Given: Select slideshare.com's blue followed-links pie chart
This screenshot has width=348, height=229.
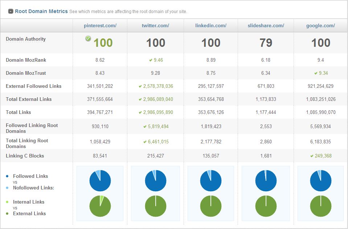Looking at the screenshot, I should [x=266, y=181].
